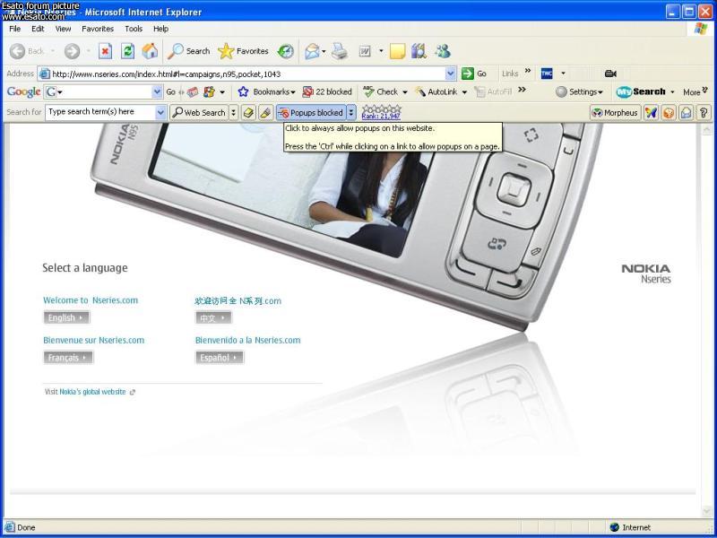Click the MySearch toolbar button
The height and width of the screenshot is (538, 717).
641,92
